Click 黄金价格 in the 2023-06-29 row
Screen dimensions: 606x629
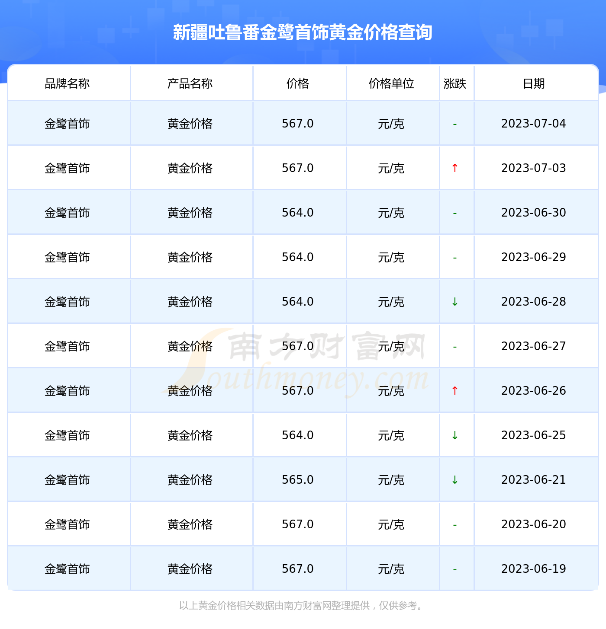(x=190, y=258)
